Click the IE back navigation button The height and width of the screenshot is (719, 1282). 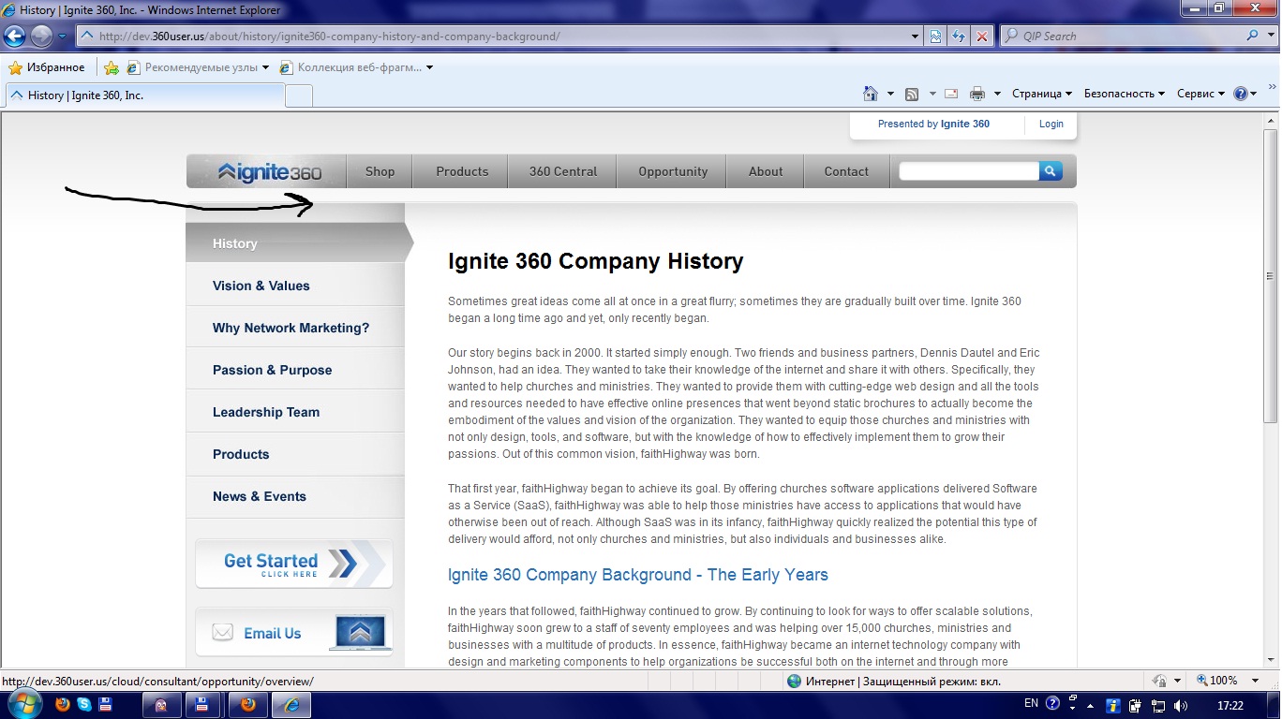(x=14, y=37)
